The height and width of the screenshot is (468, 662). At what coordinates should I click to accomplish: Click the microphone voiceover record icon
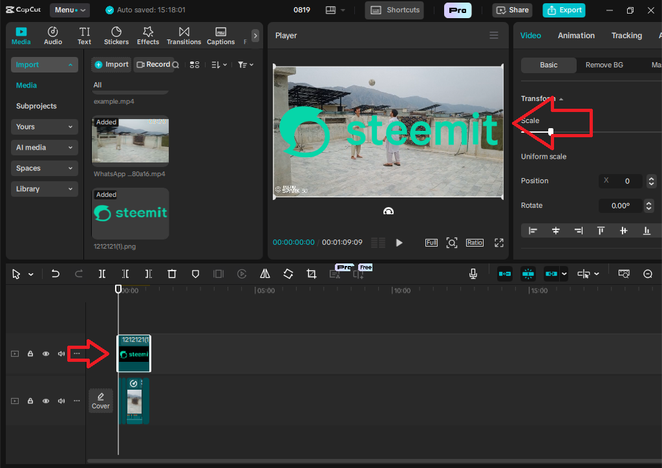(x=473, y=274)
